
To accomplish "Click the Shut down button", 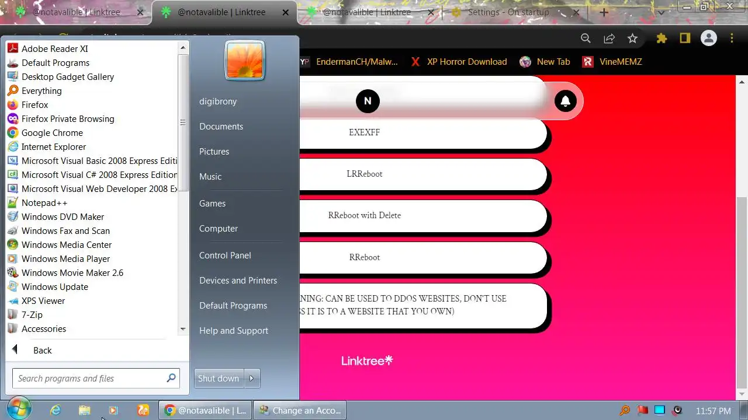I will tap(219, 379).
